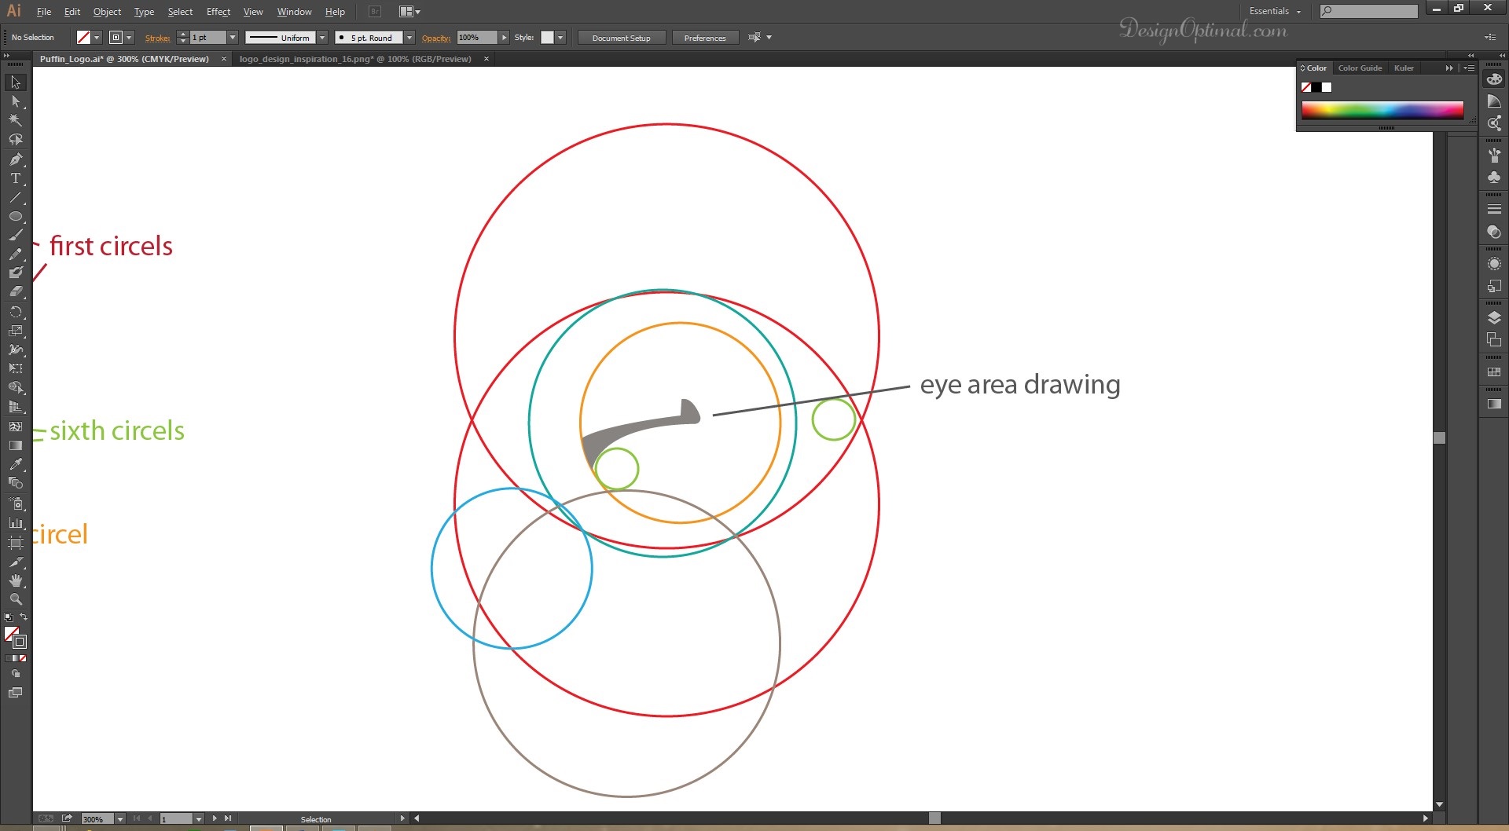Screen dimensions: 1509x831
Task: Open the Effect menu
Action: pos(218,12)
